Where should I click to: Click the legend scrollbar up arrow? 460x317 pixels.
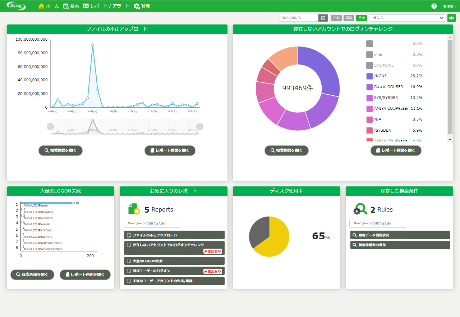pyautogui.click(x=450, y=37)
